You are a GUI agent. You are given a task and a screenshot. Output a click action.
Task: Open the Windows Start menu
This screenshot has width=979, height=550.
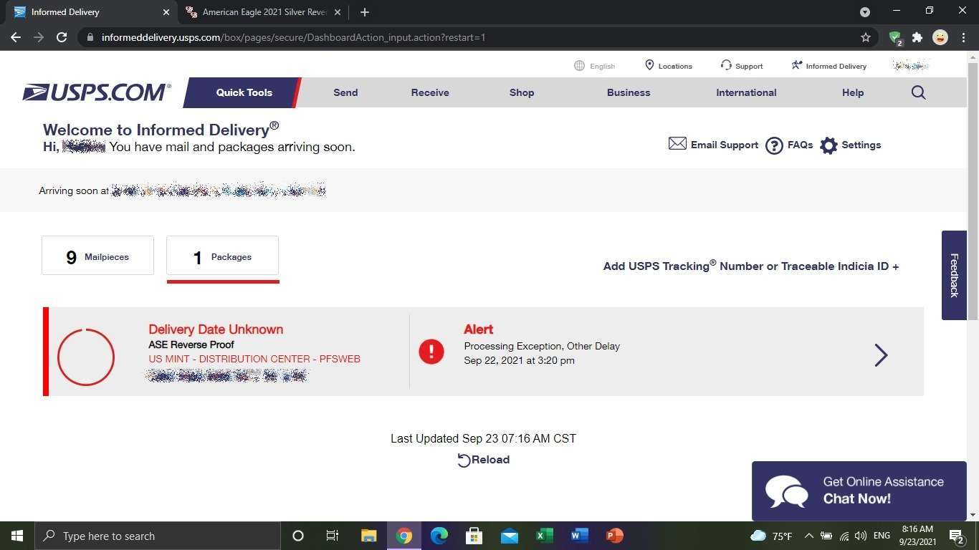click(x=16, y=536)
